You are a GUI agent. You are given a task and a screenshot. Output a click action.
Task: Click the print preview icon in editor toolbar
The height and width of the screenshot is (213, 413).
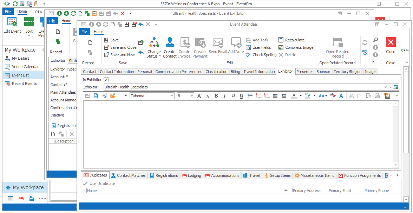pyautogui.click(x=104, y=96)
